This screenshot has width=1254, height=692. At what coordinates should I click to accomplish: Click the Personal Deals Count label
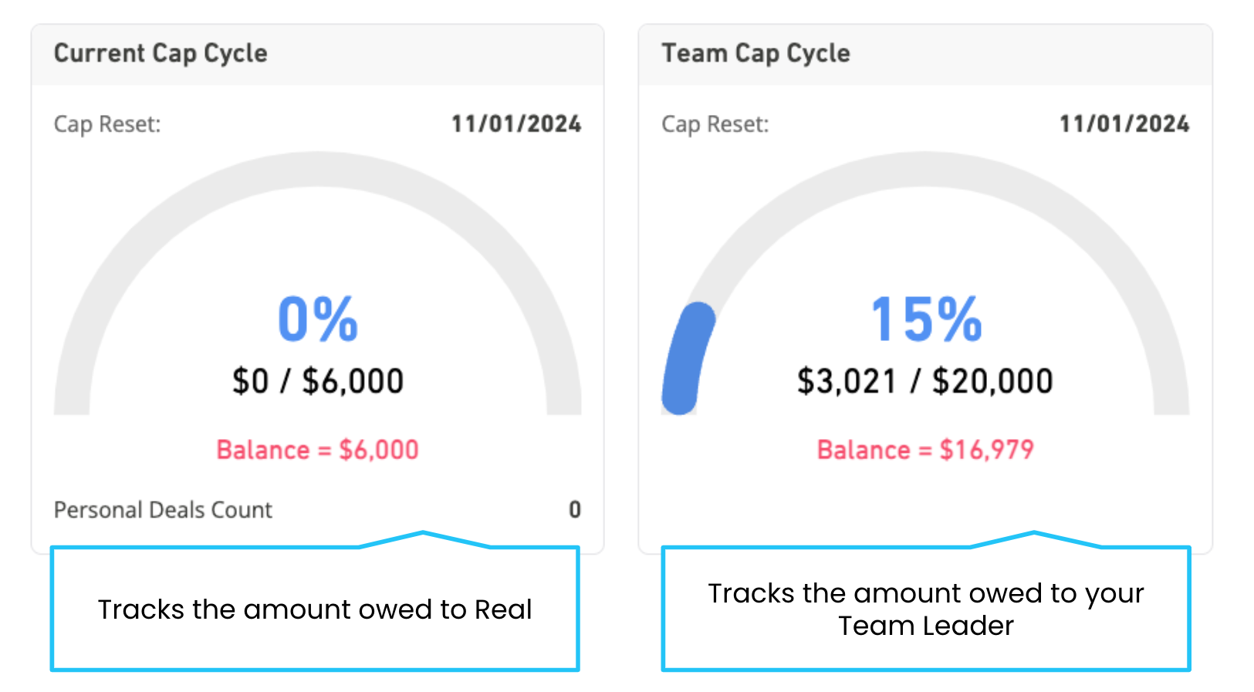(163, 510)
